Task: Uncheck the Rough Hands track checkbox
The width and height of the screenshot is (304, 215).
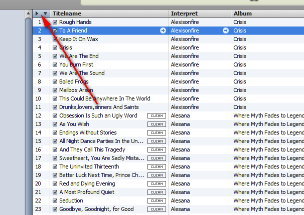Action: [x=55, y=22]
